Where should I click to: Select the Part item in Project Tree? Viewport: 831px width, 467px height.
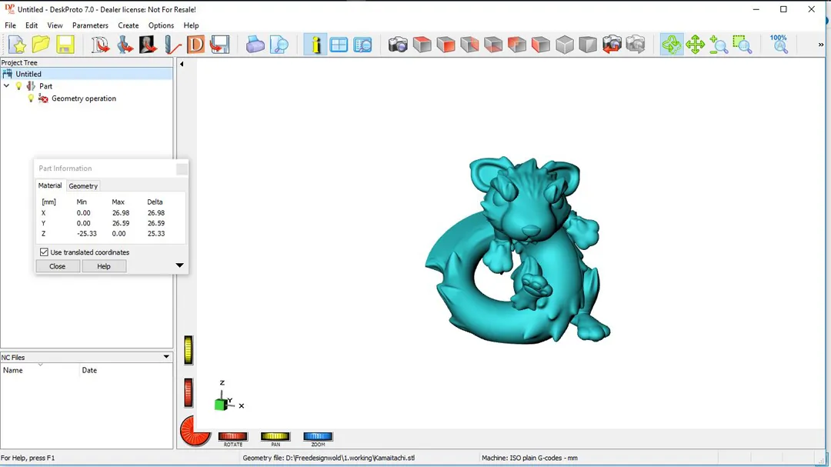point(45,86)
